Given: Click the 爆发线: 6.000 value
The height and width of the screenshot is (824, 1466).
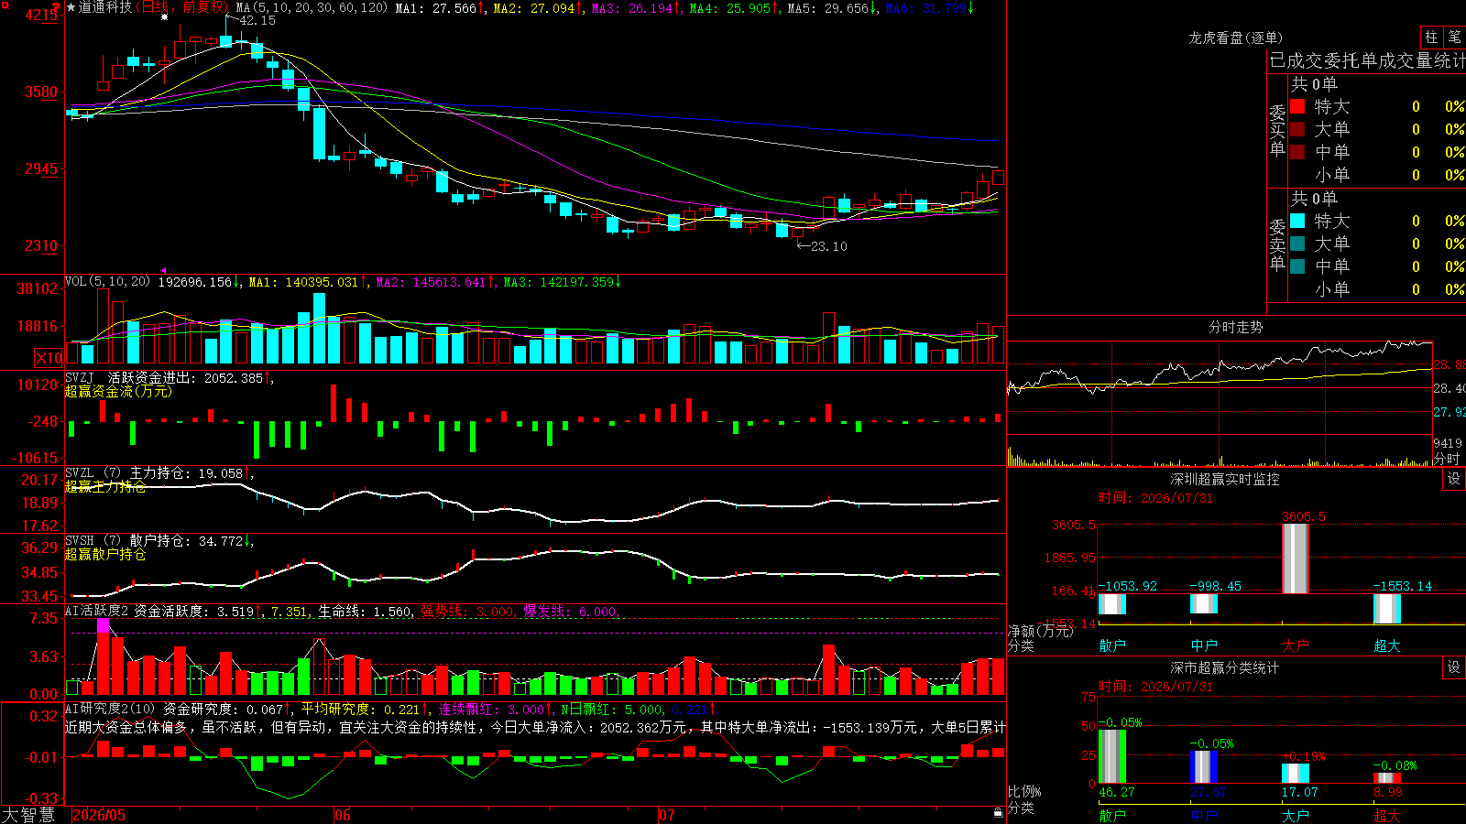Looking at the screenshot, I should [570, 612].
